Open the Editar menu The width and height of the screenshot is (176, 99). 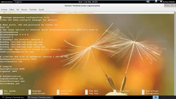pos(12,10)
